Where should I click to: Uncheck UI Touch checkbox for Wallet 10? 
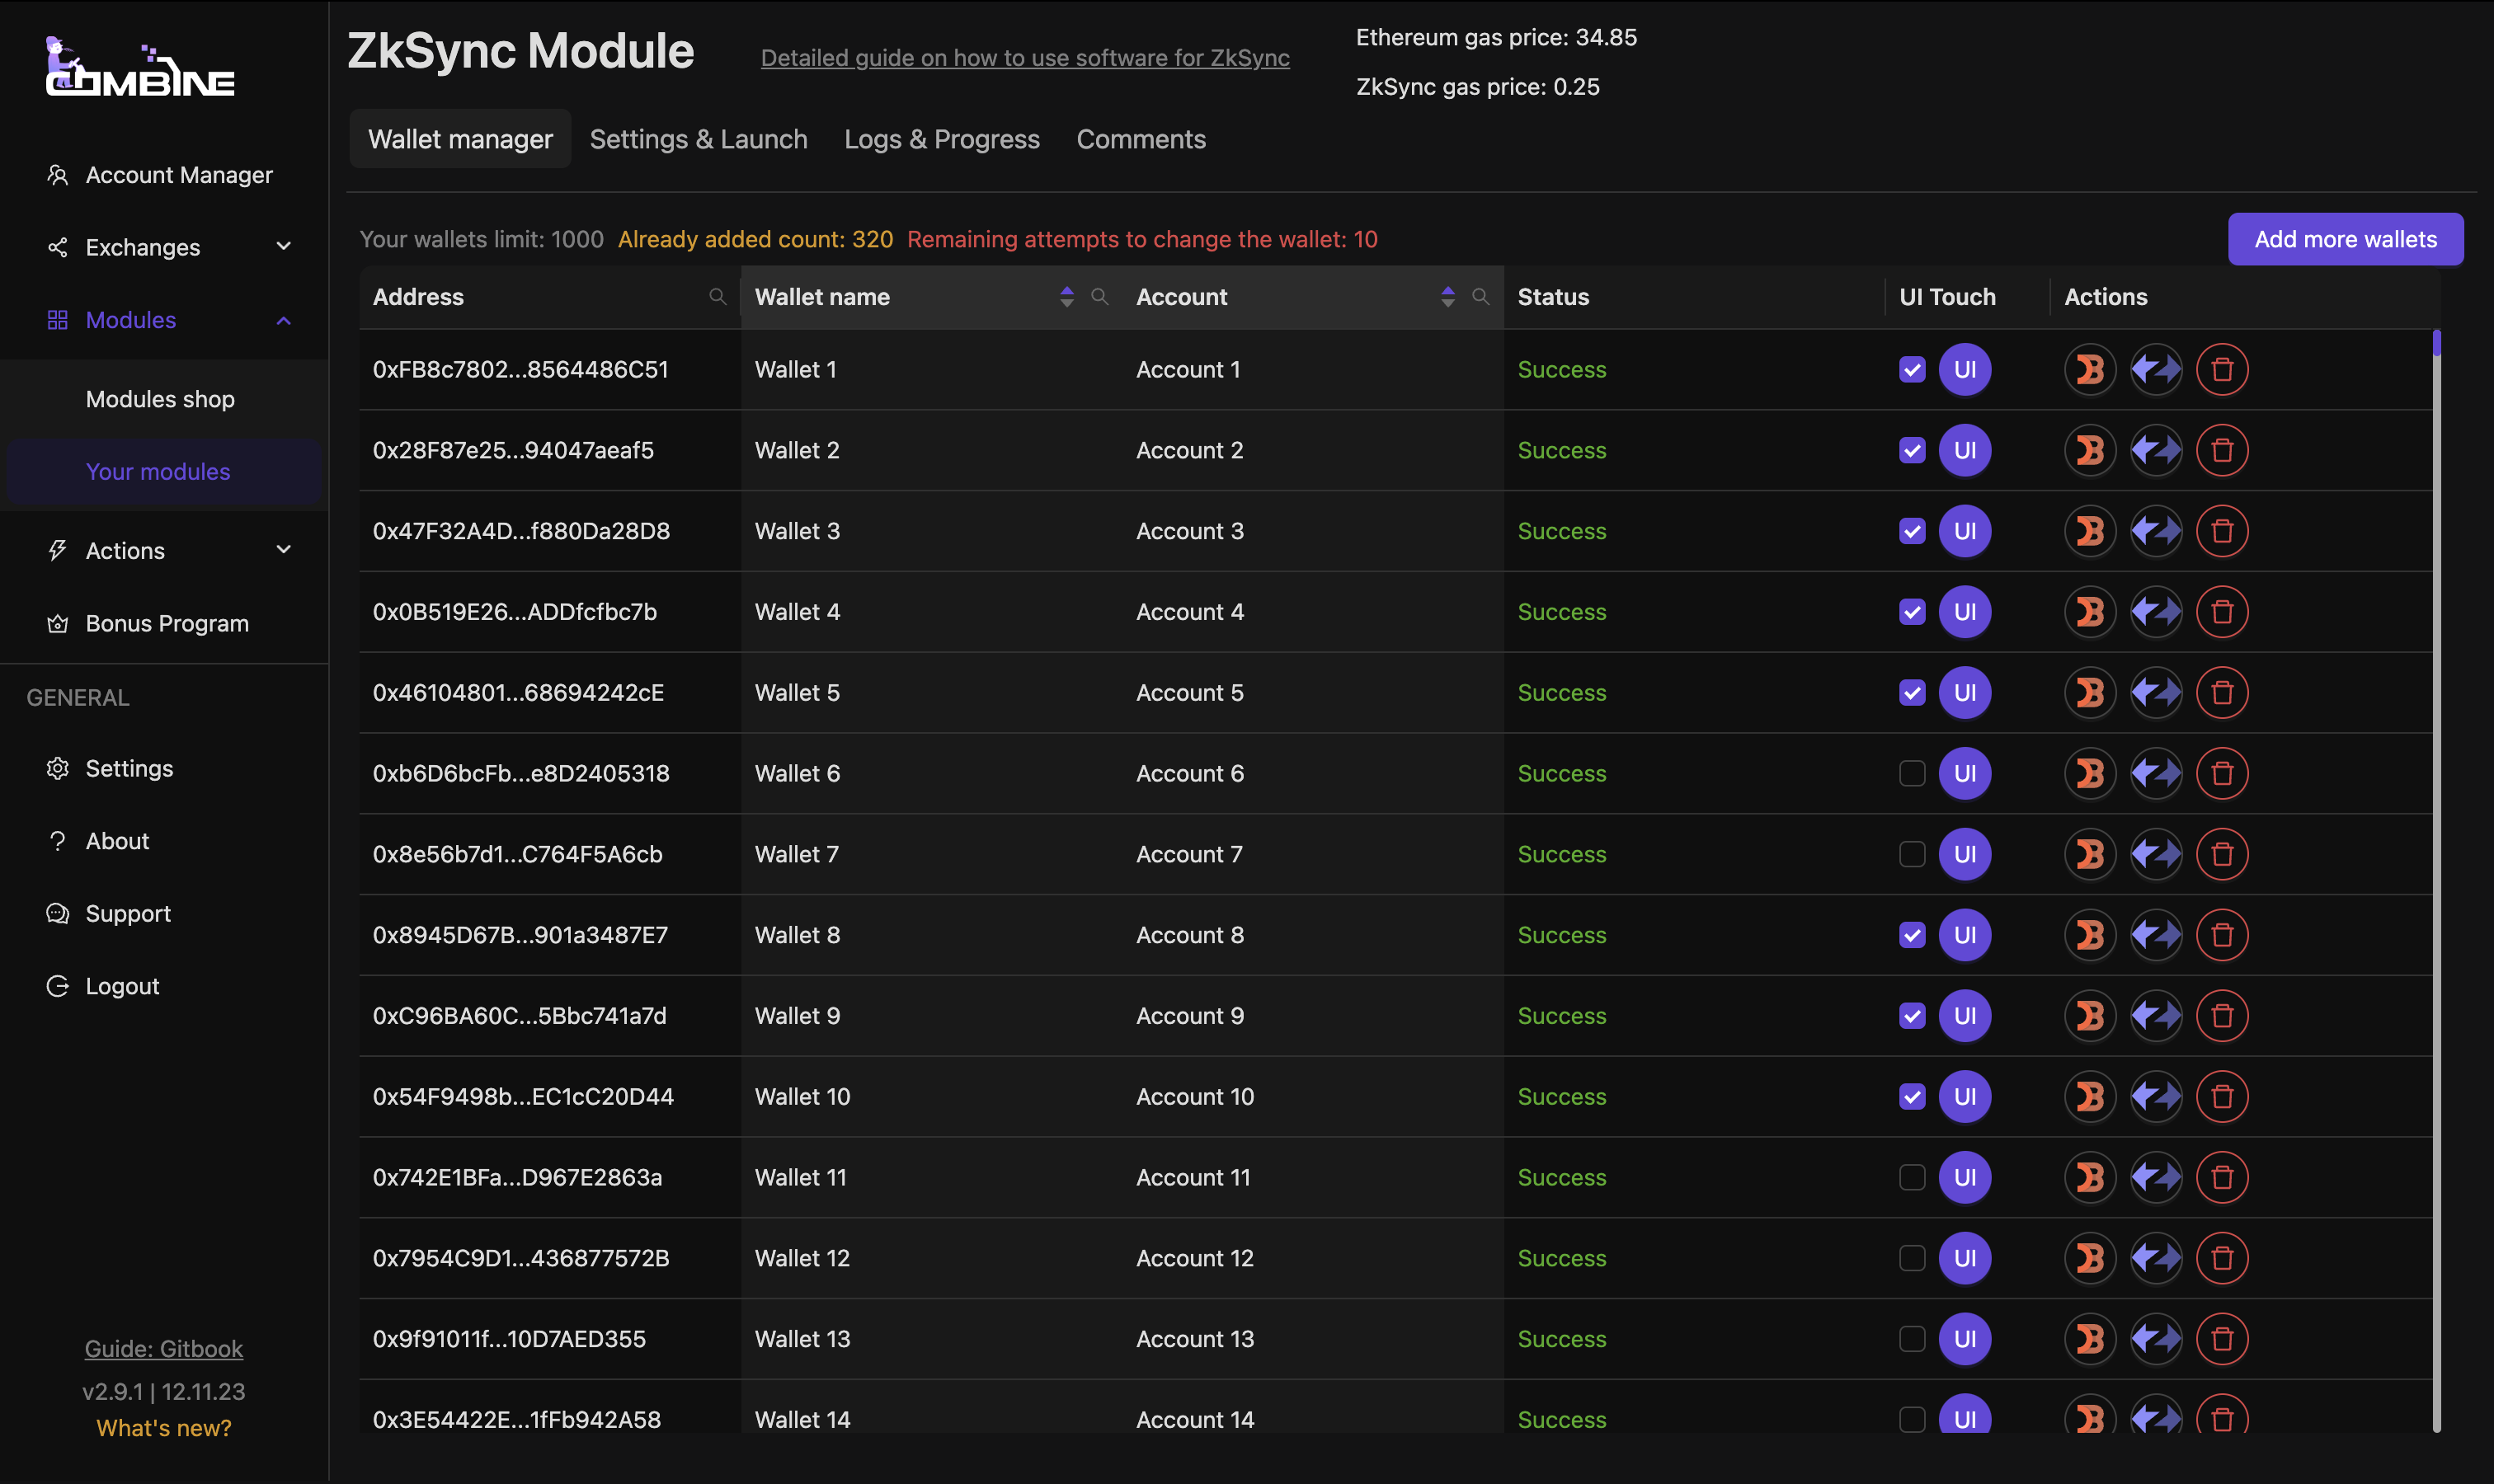tap(1912, 1097)
